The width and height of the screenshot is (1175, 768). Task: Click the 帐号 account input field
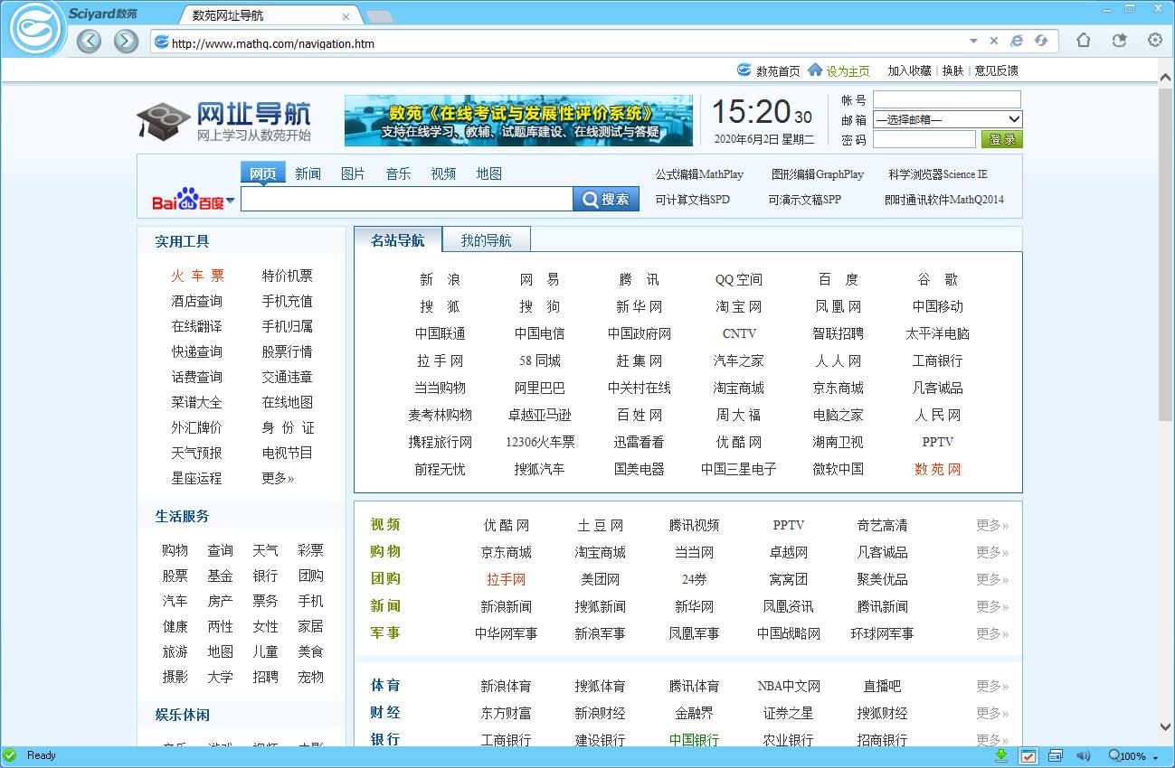pos(947,99)
